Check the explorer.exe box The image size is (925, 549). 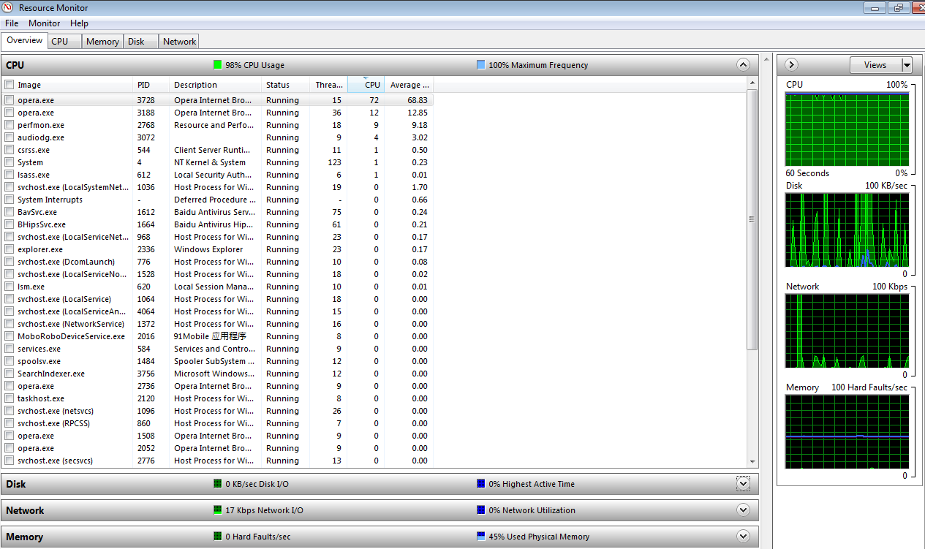click(10, 249)
